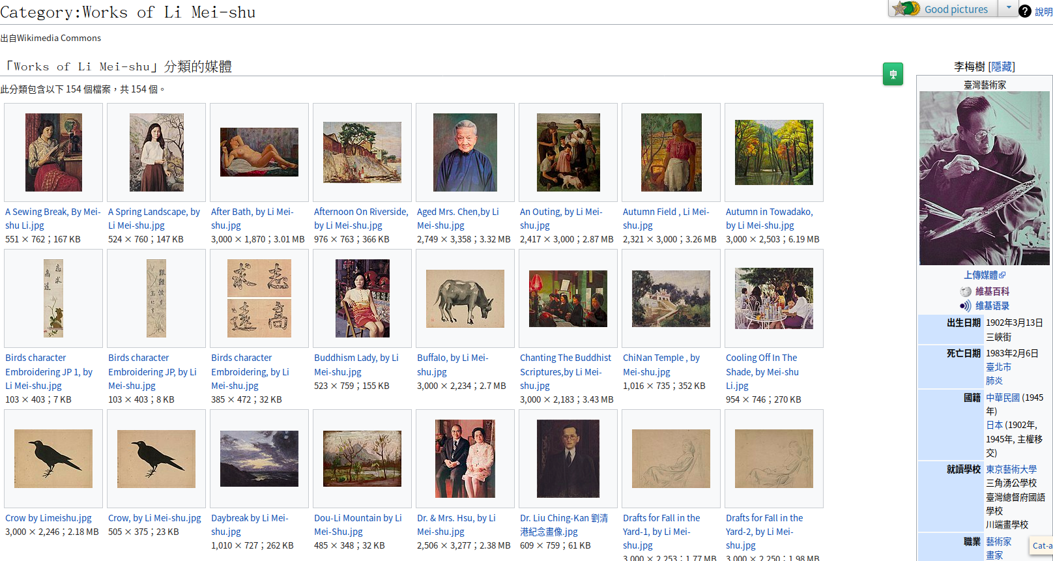The image size is (1053, 561).
Task: Click Aged Mrs. Chen file link
Action: pos(458,218)
